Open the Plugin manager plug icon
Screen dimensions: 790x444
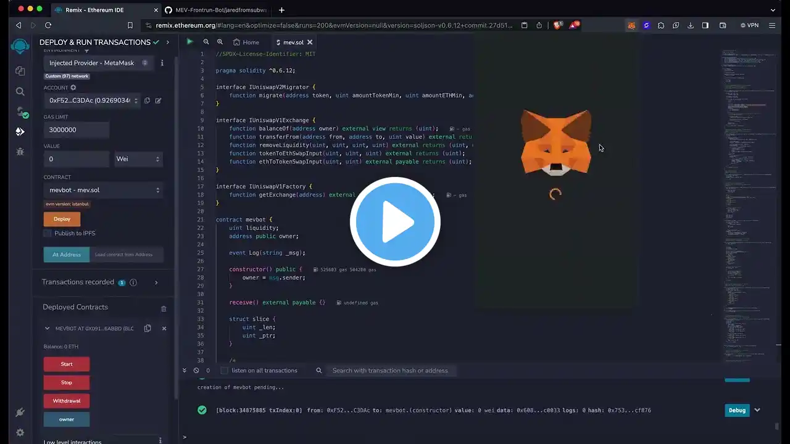[20, 413]
